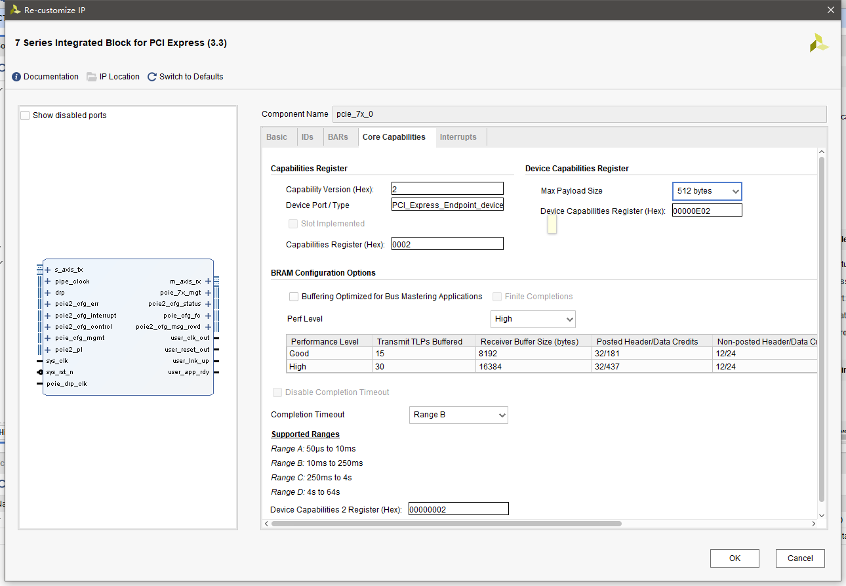Expand the pcie_7x_mgt port

click(208, 293)
